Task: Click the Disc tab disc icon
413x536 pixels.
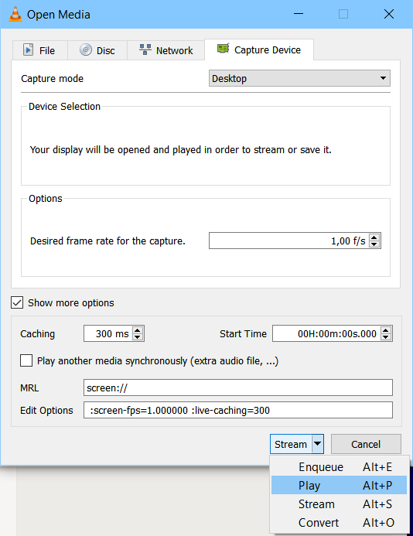Action: click(86, 50)
